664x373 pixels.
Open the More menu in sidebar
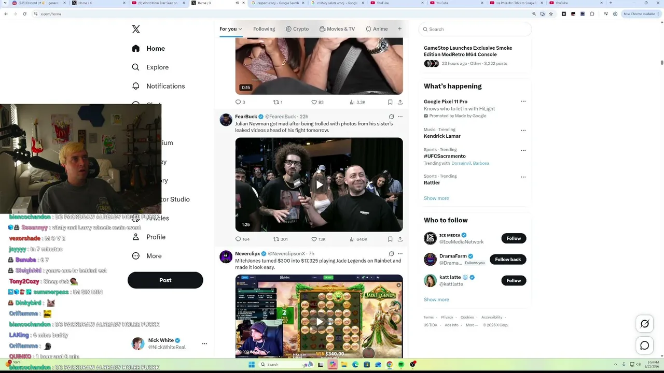pyautogui.click(x=146, y=256)
